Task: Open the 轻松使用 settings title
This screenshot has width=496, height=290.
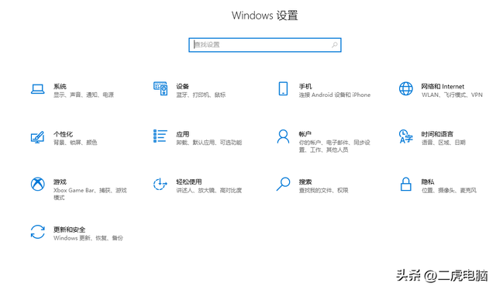Action: pos(189,181)
